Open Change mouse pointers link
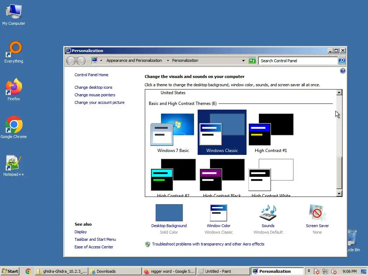368x276 pixels. pyautogui.click(x=95, y=95)
